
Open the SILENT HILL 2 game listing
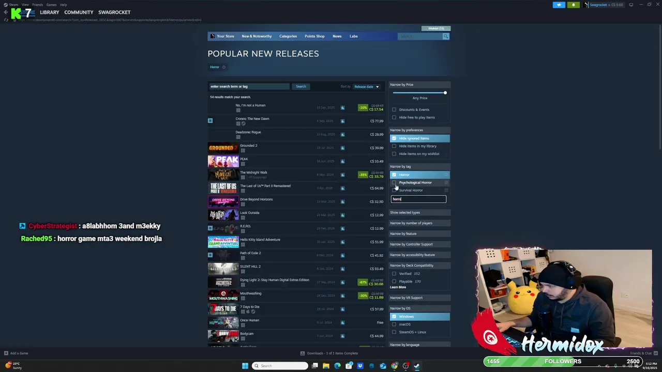point(296,269)
